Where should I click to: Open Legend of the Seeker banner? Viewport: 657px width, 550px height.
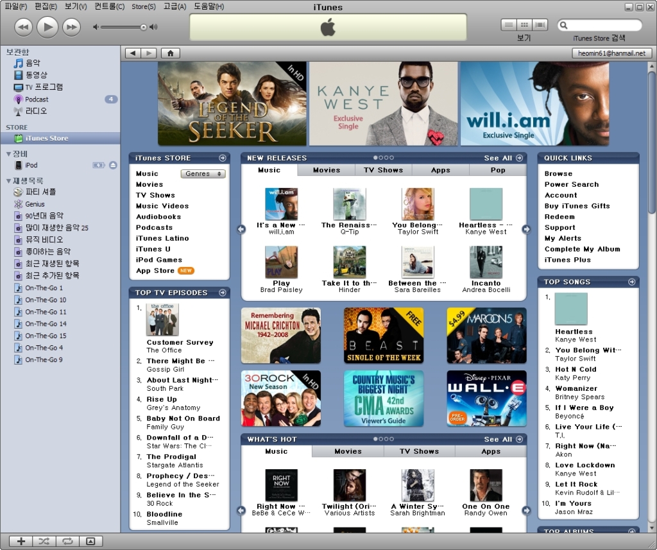[232, 103]
